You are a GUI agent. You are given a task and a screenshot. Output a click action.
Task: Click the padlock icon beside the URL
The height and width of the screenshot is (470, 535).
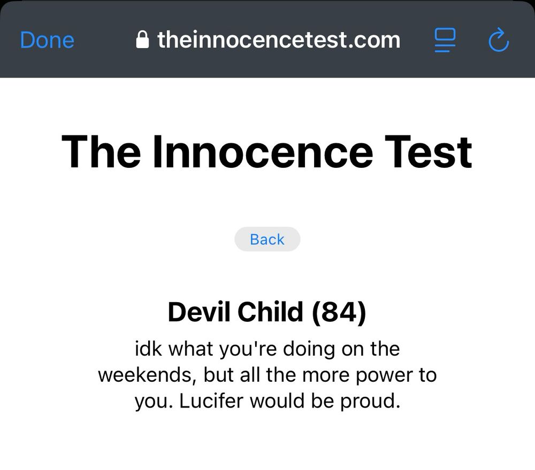pos(142,40)
